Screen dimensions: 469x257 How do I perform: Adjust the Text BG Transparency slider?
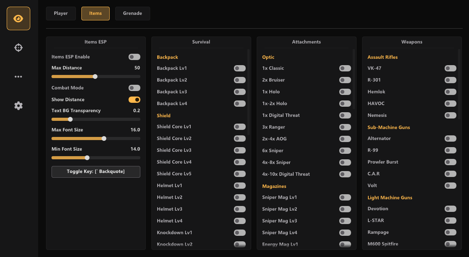coord(96,119)
